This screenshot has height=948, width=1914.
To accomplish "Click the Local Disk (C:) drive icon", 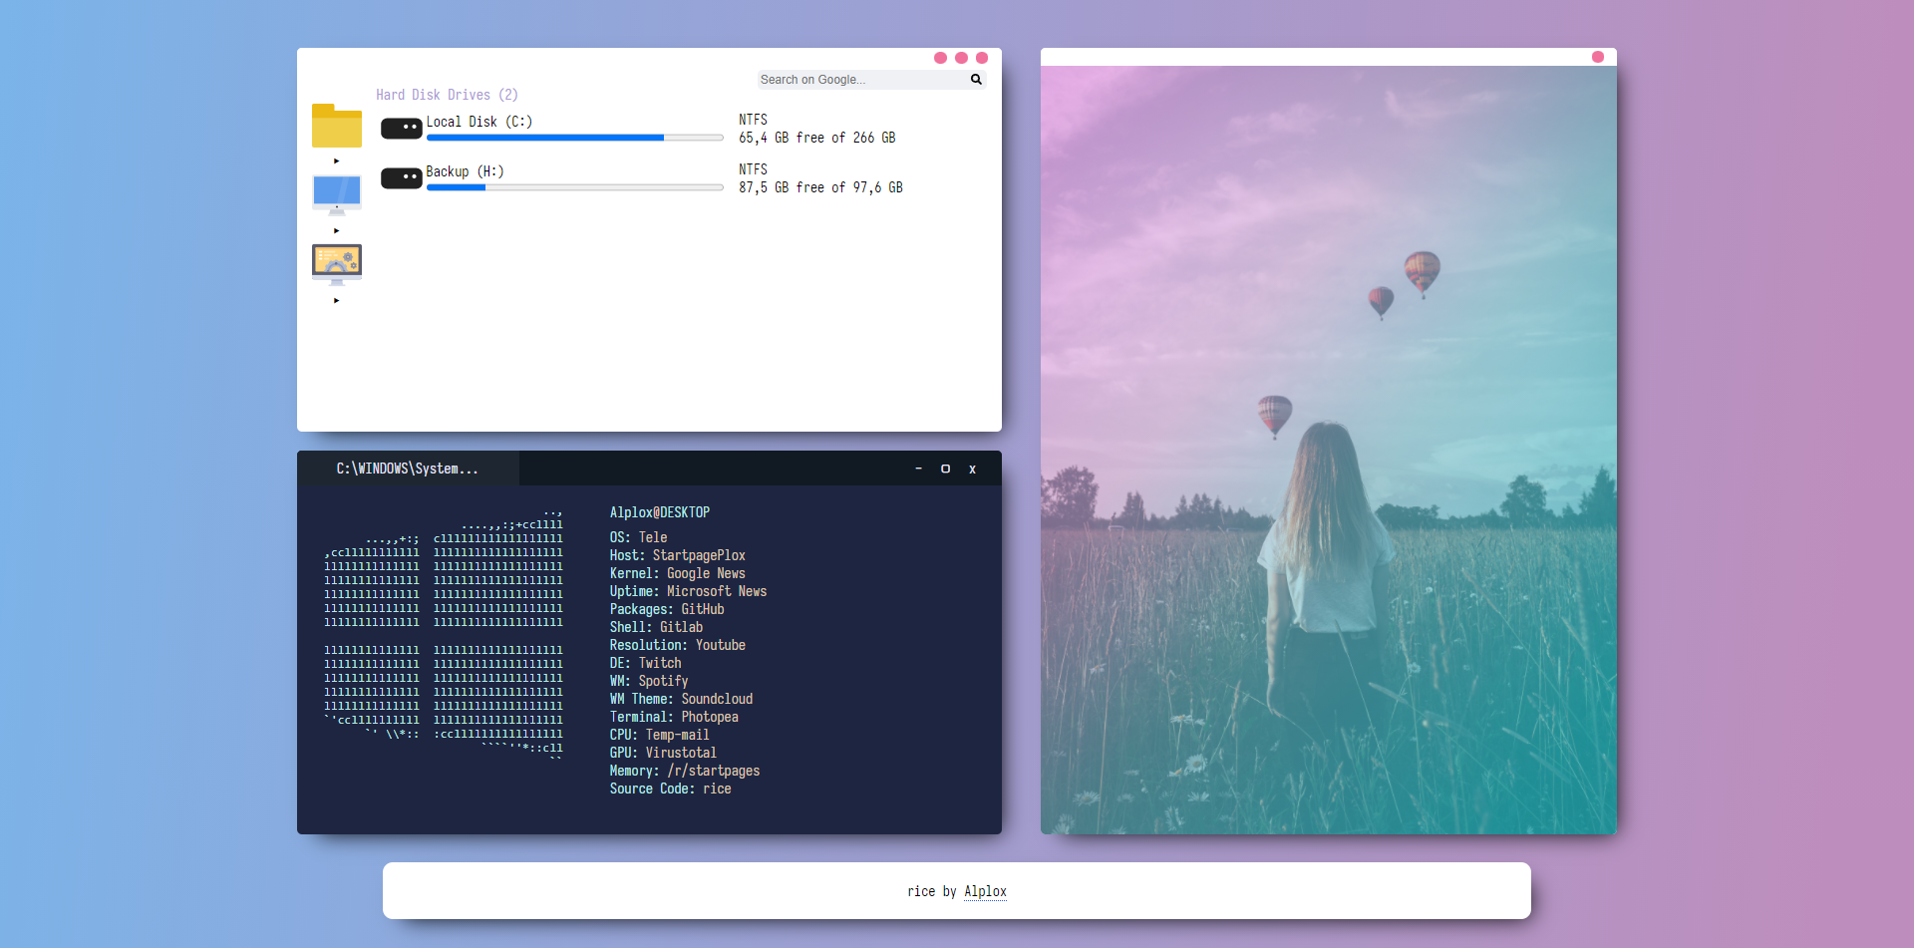I will (x=402, y=128).
